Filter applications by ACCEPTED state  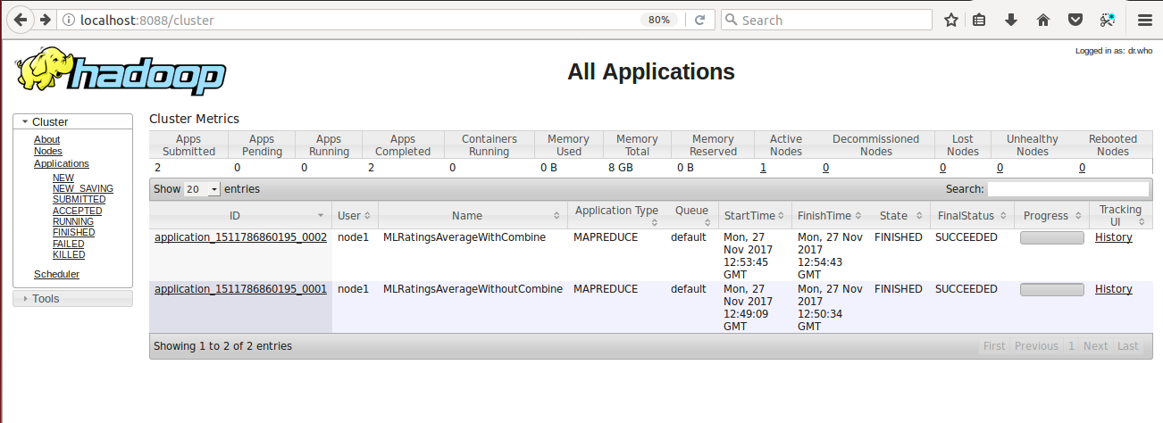78,211
